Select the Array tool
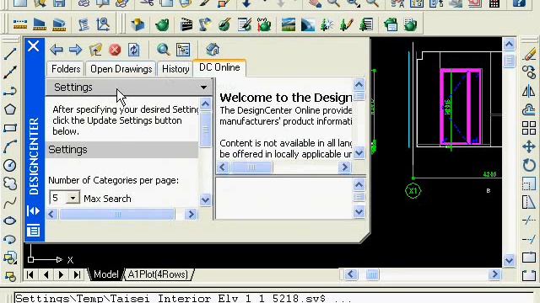 529,128
